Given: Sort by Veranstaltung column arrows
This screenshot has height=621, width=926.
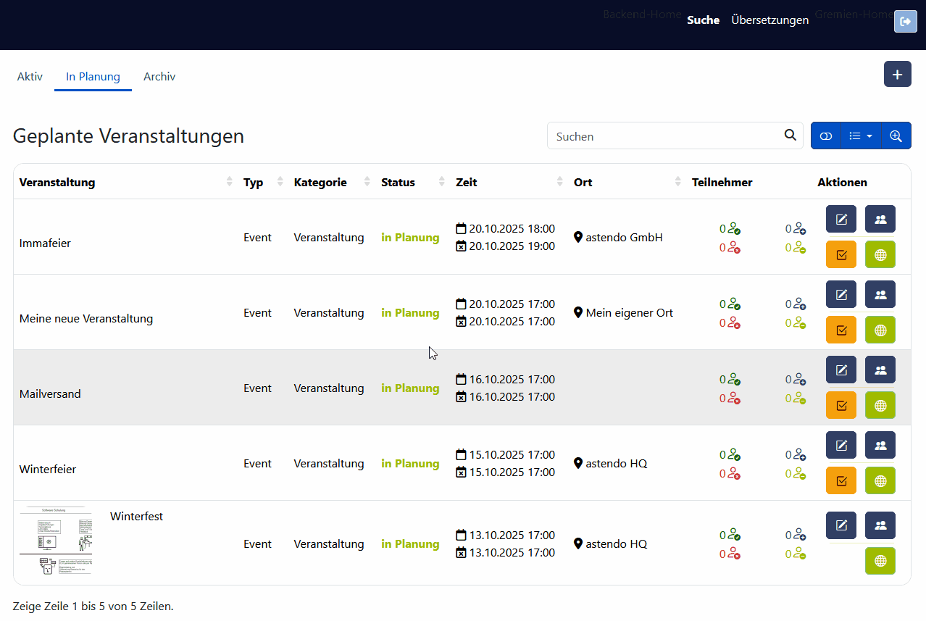Looking at the screenshot, I should pos(230,183).
